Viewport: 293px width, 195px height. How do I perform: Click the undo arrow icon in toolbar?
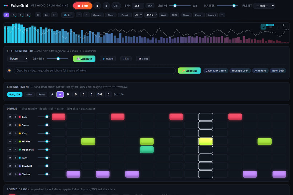click(x=79, y=15)
